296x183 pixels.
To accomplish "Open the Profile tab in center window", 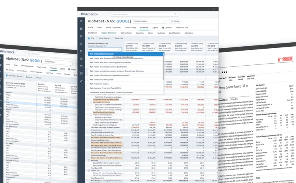I will tap(90, 27).
